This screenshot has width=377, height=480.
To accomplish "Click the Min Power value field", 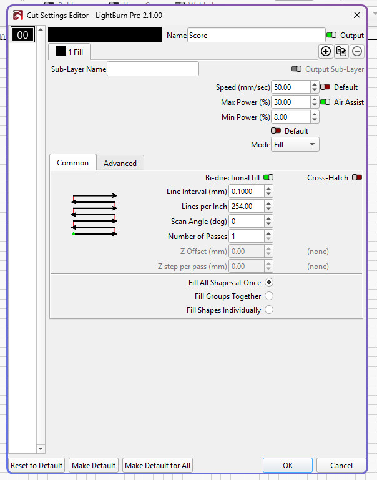I will coord(291,117).
